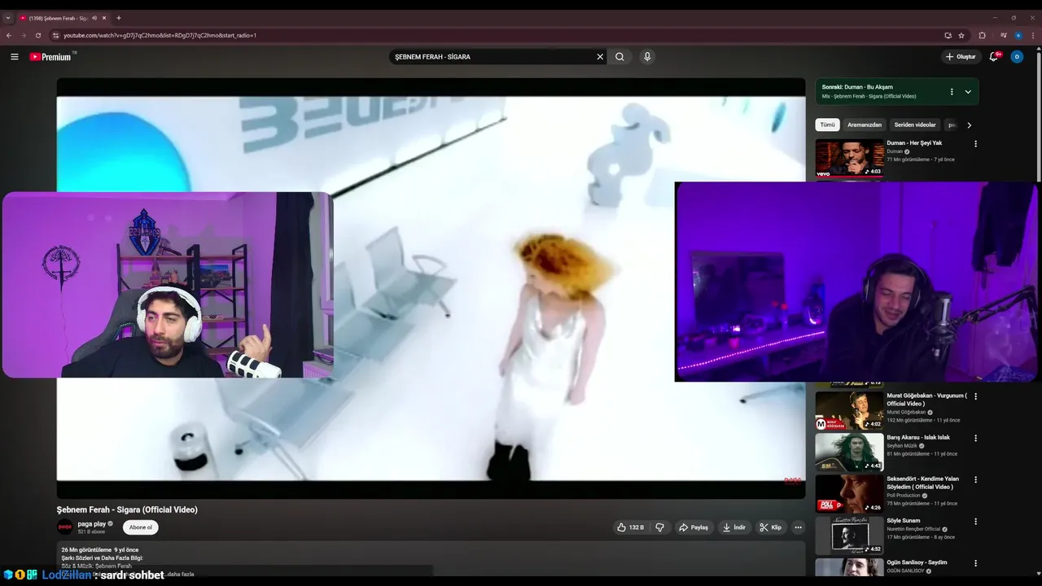Open Chrome profile avatar
This screenshot has width=1042, height=586.
(x=1018, y=35)
